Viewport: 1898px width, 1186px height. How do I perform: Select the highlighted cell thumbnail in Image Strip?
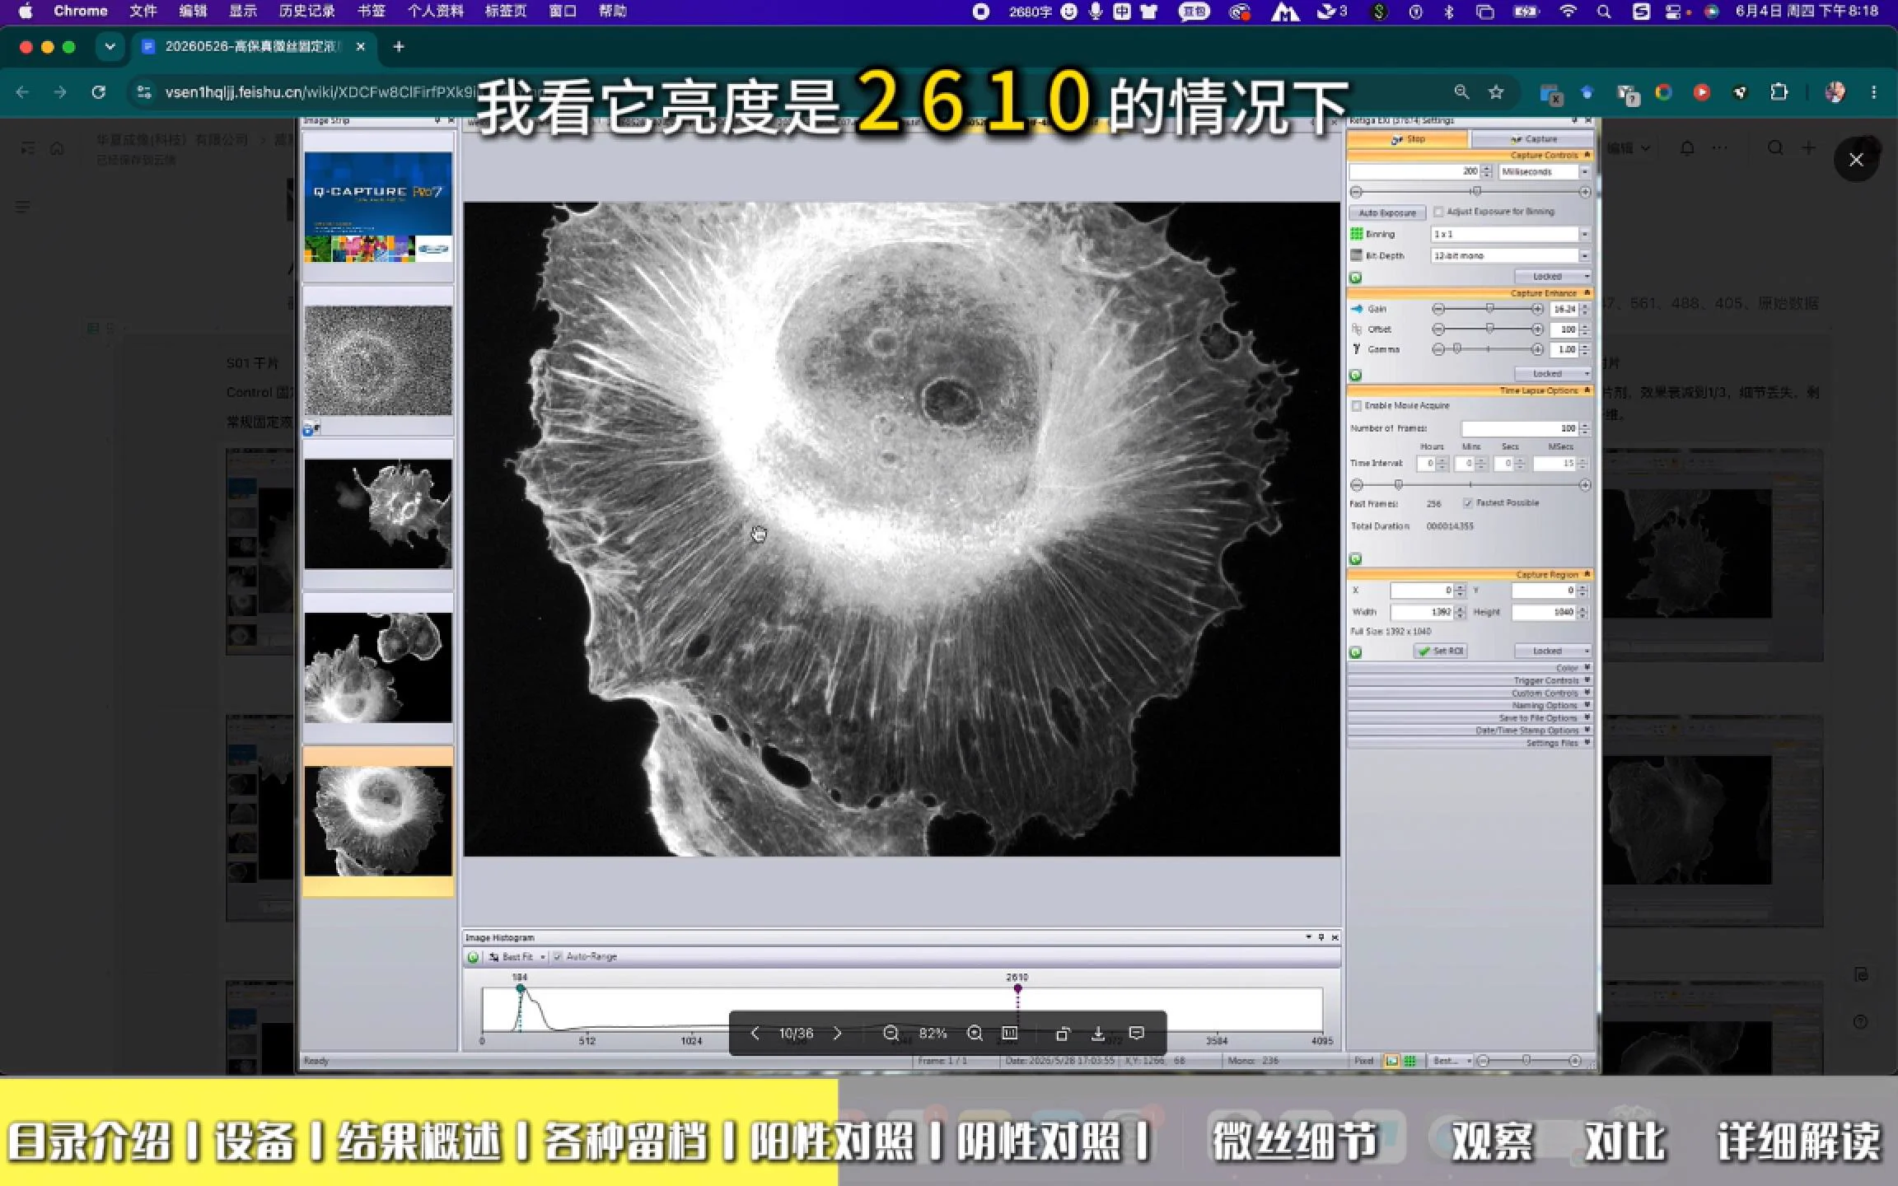click(378, 820)
